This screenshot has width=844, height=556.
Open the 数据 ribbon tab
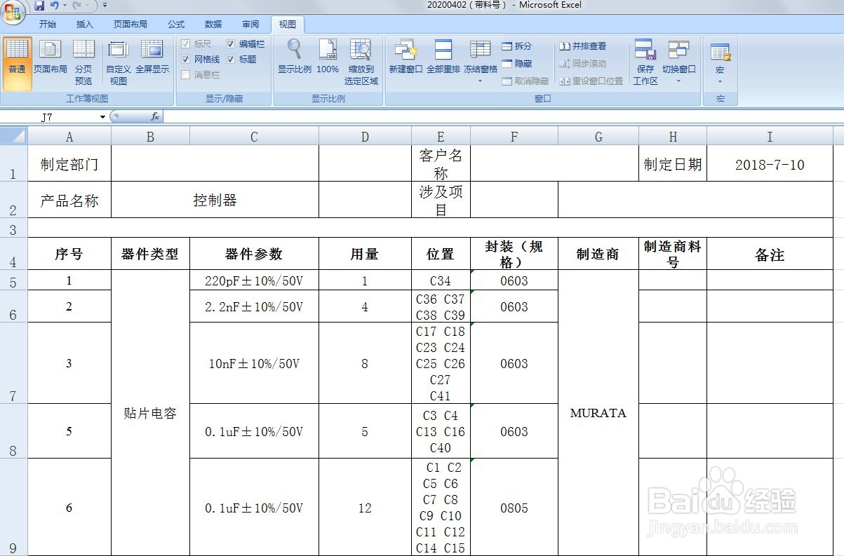click(213, 23)
